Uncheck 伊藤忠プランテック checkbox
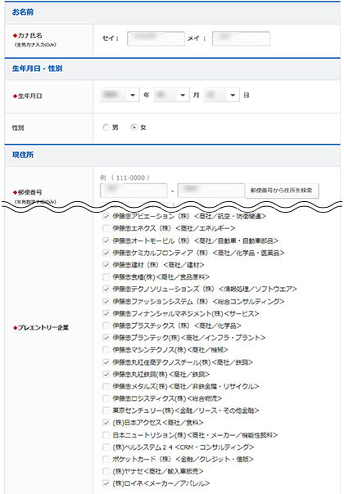344x494 pixels. (106, 338)
